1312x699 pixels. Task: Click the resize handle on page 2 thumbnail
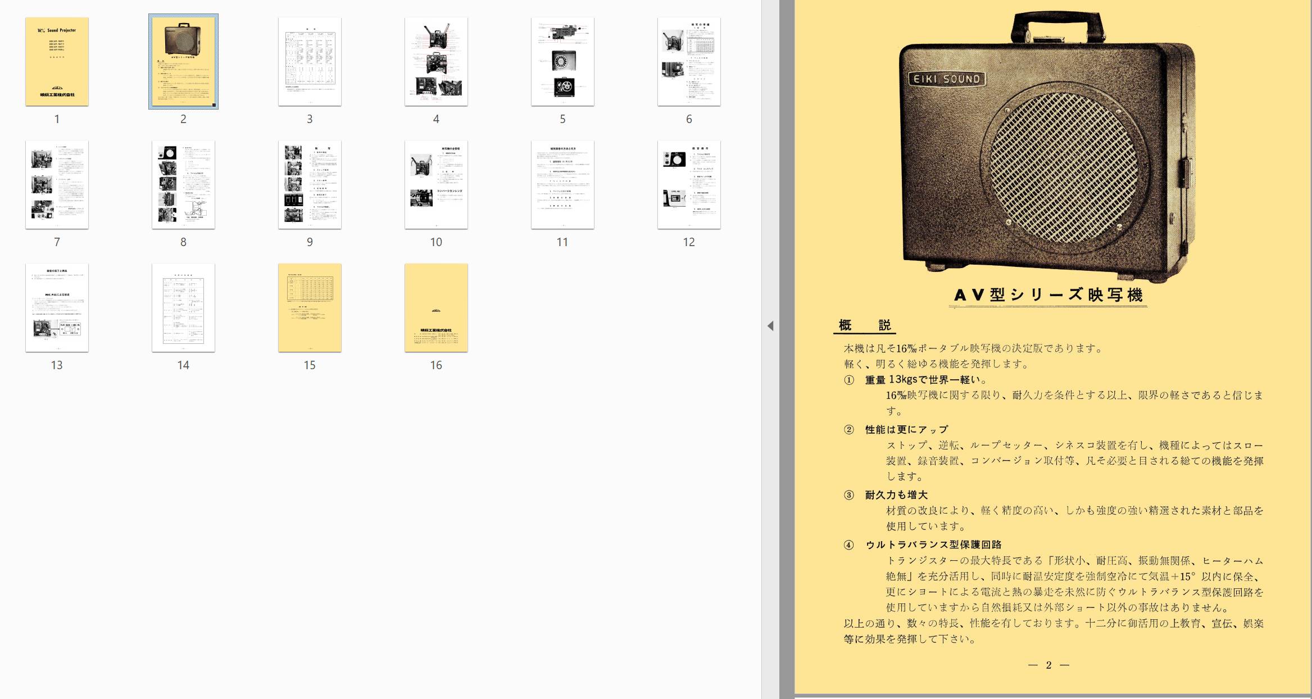[x=214, y=105]
